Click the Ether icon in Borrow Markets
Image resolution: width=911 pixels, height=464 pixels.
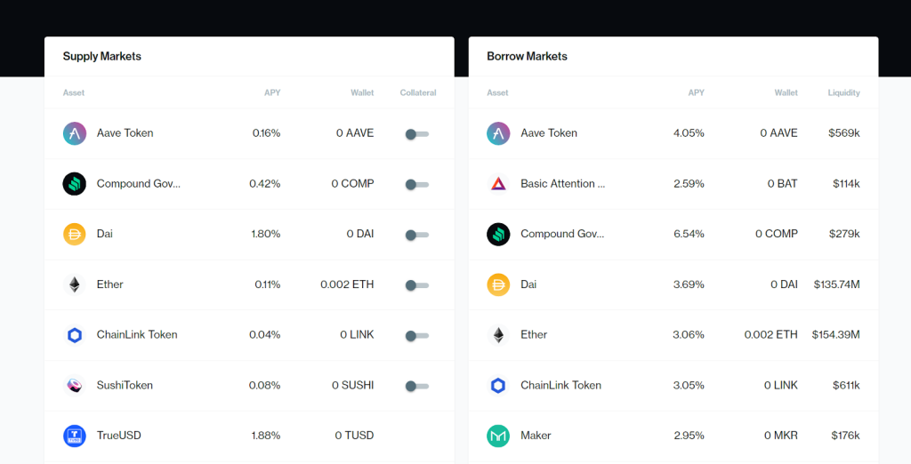tap(498, 335)
